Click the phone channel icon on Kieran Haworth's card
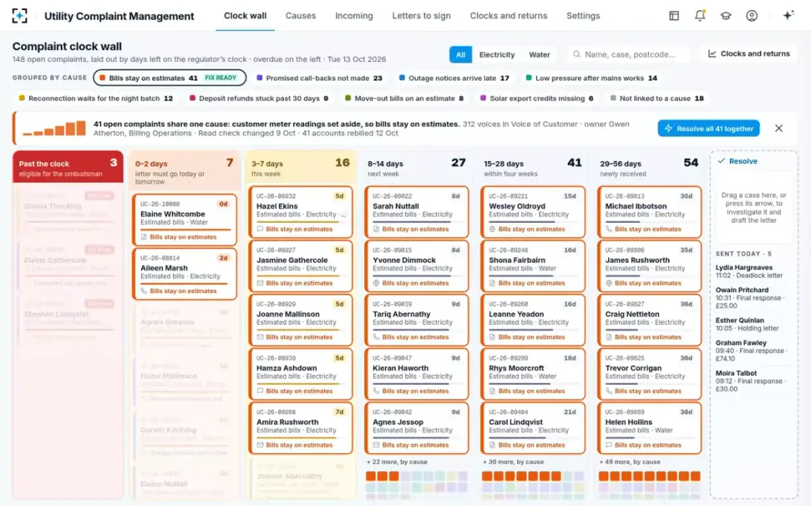 (x=376, y=391)
